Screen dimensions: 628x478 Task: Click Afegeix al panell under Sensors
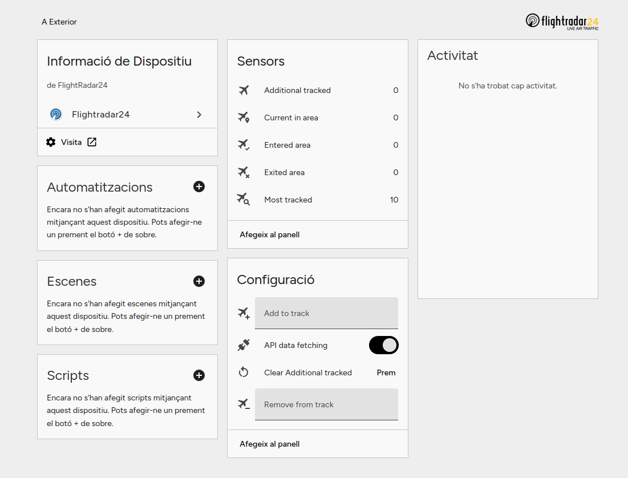270,234
